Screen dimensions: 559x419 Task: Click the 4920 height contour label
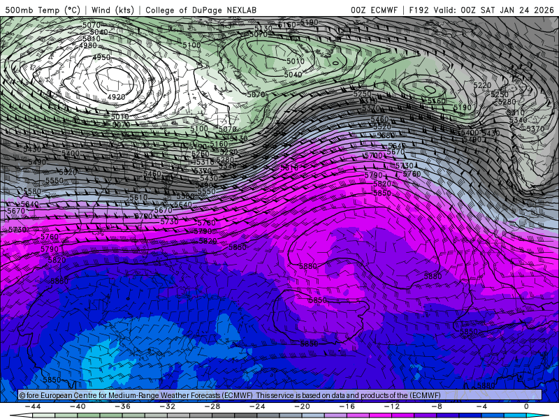click(116, 97)
